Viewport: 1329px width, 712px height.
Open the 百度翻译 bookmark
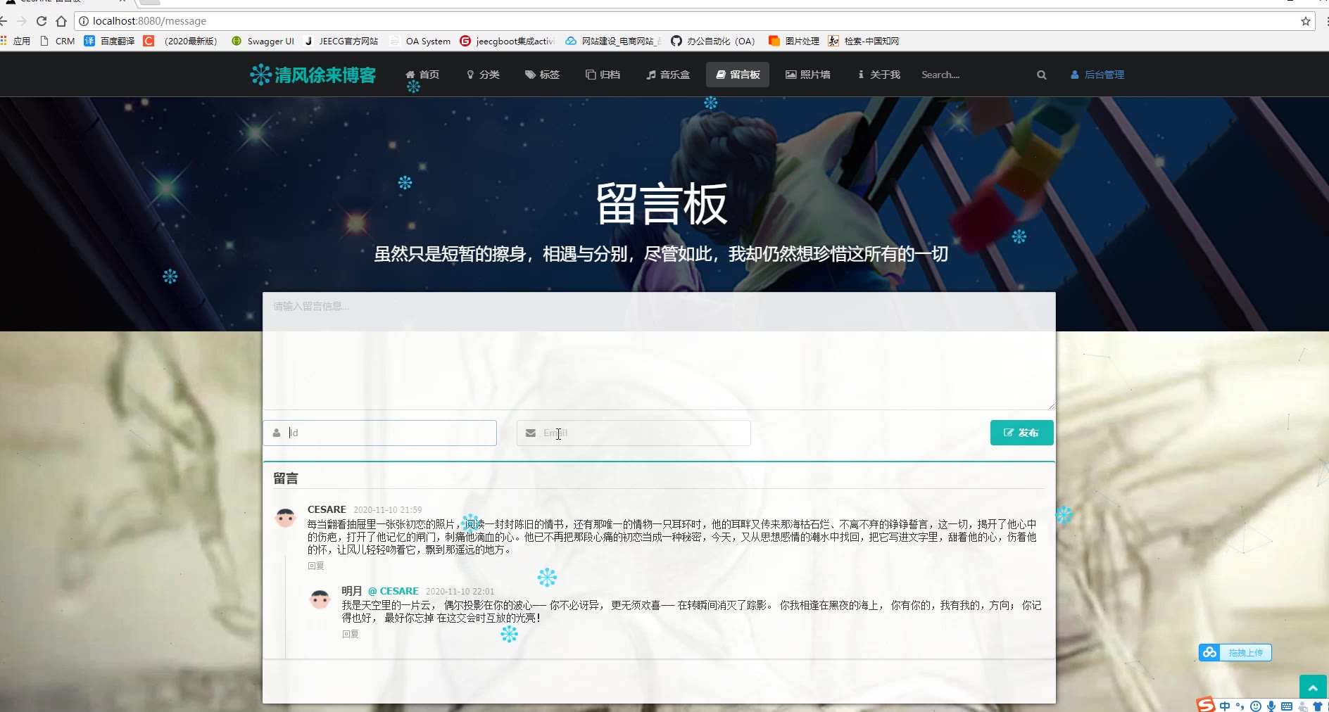[109, 41]
